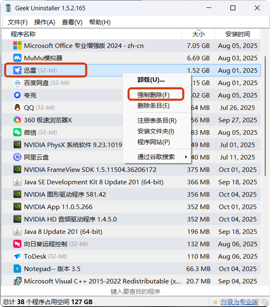Choose 安装文件夹(I) in context menu
Viewport: 270px width, 307px height.
tap(157, 131)
